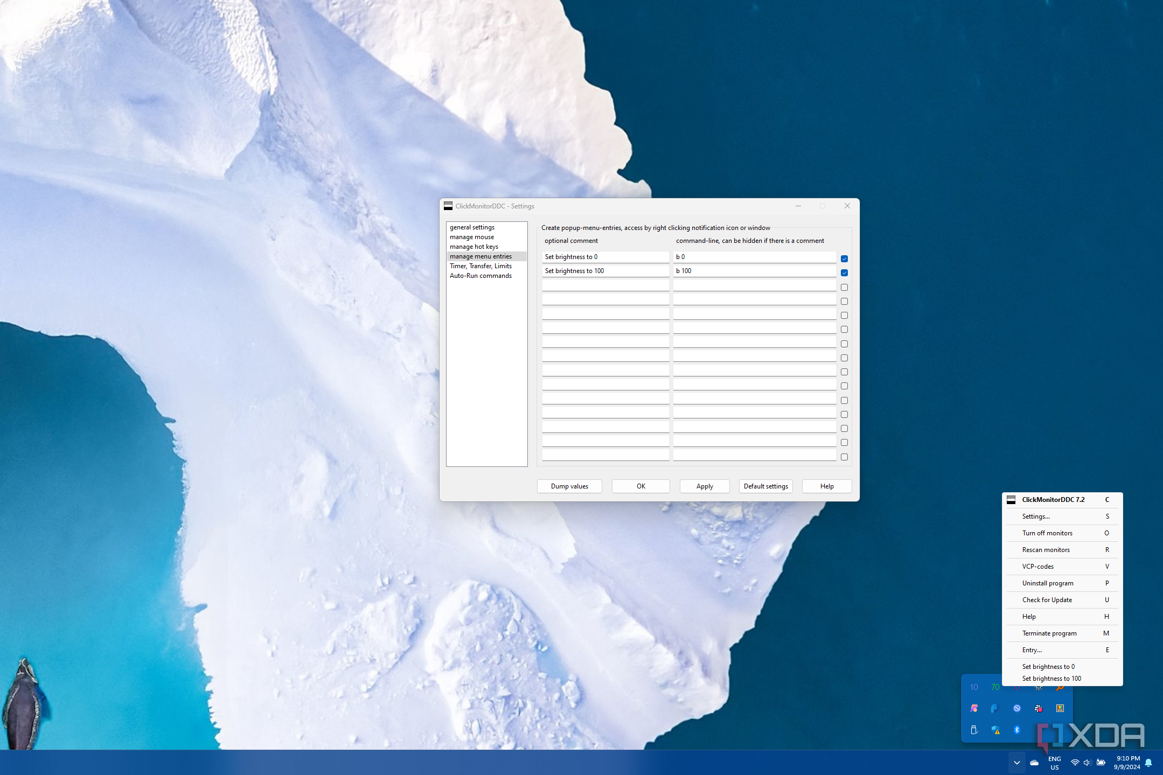
Task: Open the Slack tray icon with red badge
Action: 1039,709
